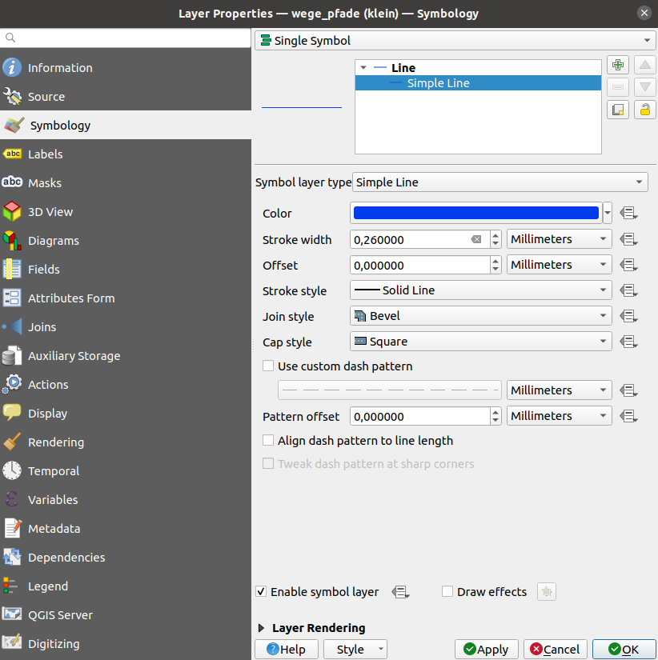658x660 pixels.
Task: Open the Cap style Square dropdown
Action: point(480,342)
